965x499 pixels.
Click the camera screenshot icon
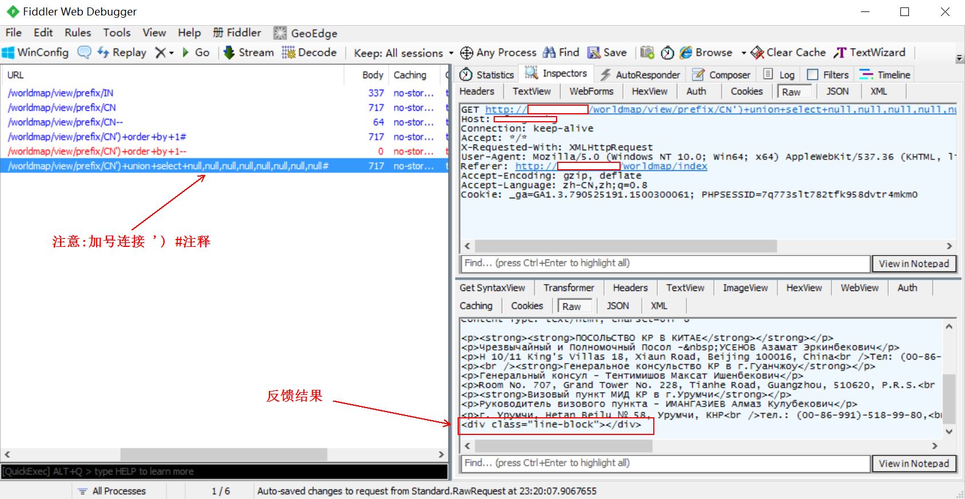(x=647, y=53)
